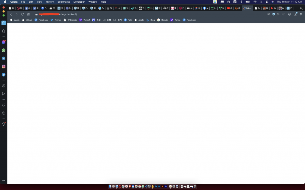Switch to the Figma tab

tap(198, 8)
